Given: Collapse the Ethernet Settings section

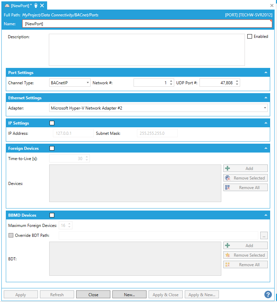Looking at the screenshot, I should [x=266, y=98].
